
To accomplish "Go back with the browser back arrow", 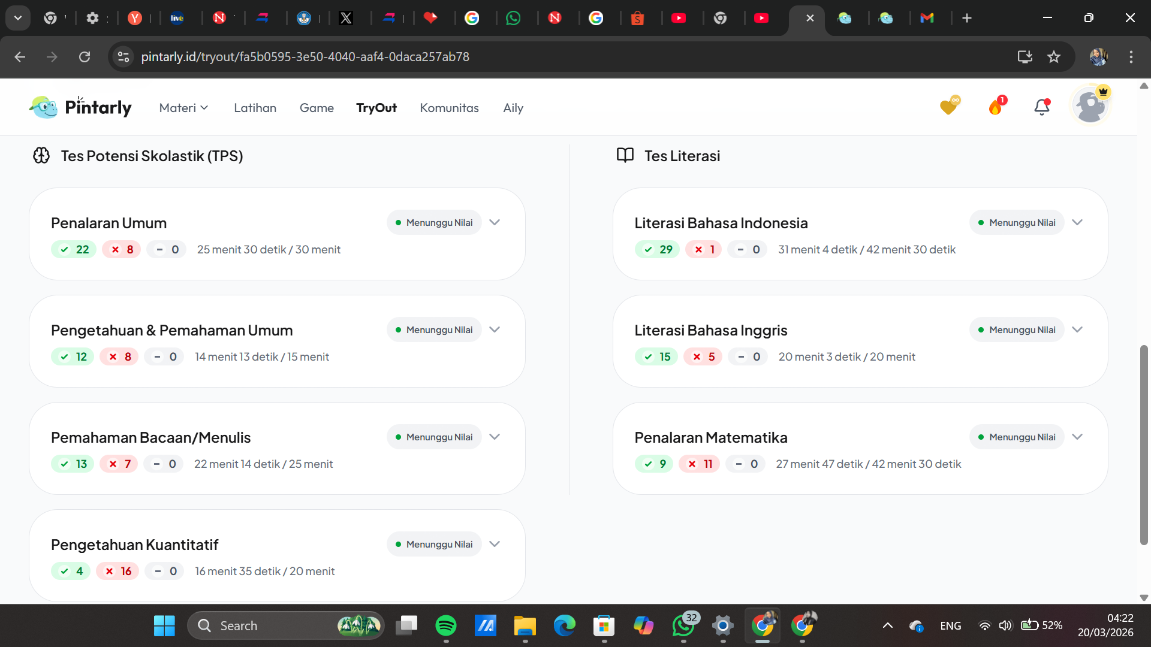I will click(x=20, y=57).
